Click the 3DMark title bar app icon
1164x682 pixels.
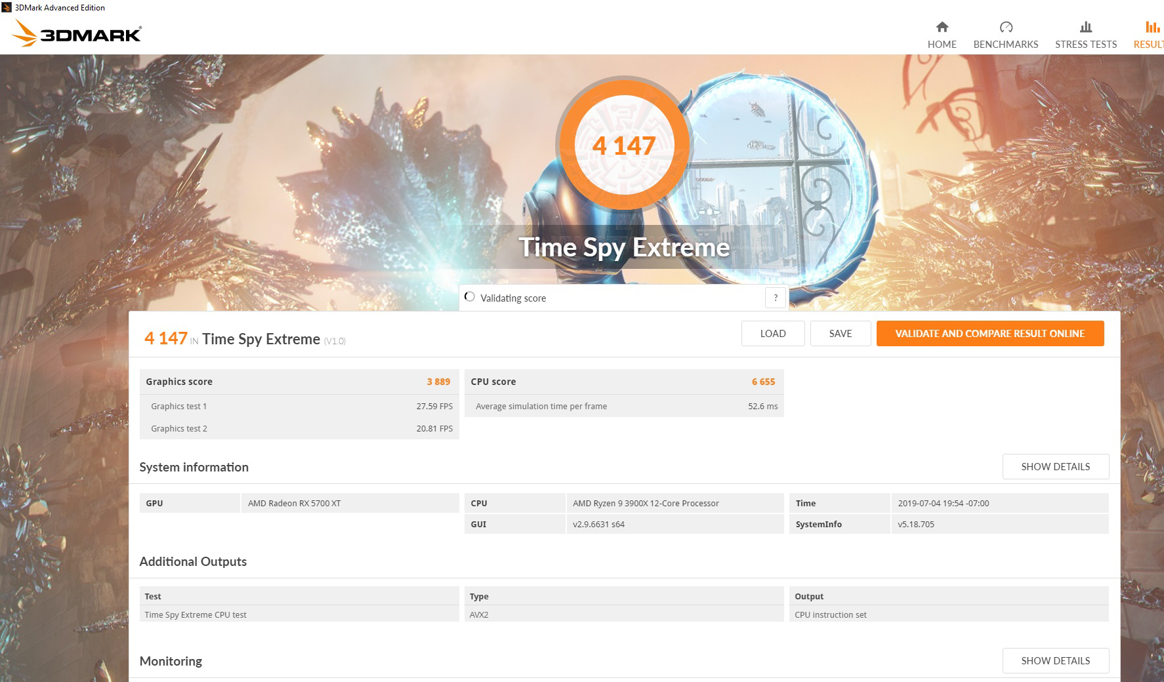tap(7, 7)
